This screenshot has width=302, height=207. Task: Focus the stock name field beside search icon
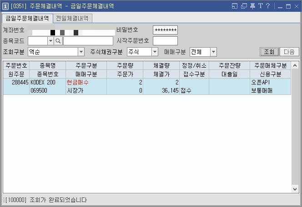(88, 41)
